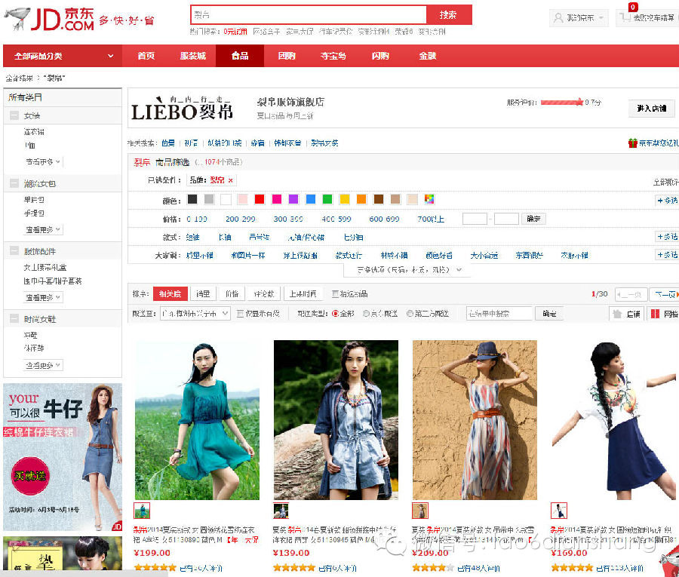Collapse 服饰配件 category with minus icon
The width and height of the screenshot is (679, 577).
[x=14, y=250]
